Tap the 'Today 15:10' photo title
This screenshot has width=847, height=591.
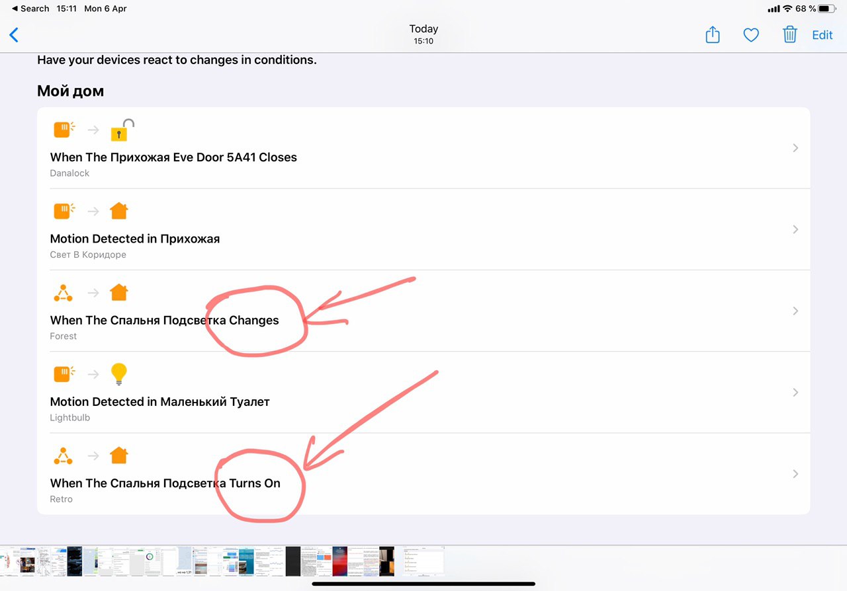click(423, 34)
